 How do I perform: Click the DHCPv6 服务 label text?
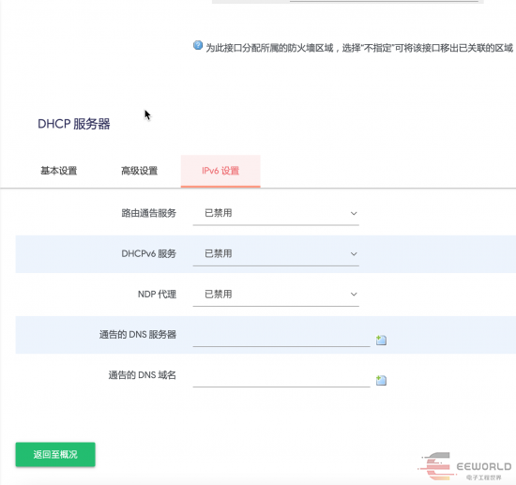pyautogui.click(x=149, y=253)
